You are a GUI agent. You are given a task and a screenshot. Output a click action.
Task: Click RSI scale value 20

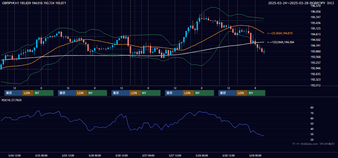[312, 140]
